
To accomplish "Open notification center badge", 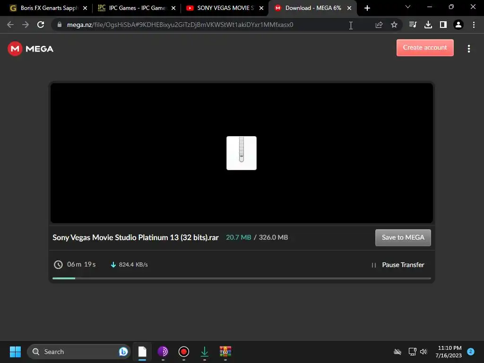I will coord(470,352).
